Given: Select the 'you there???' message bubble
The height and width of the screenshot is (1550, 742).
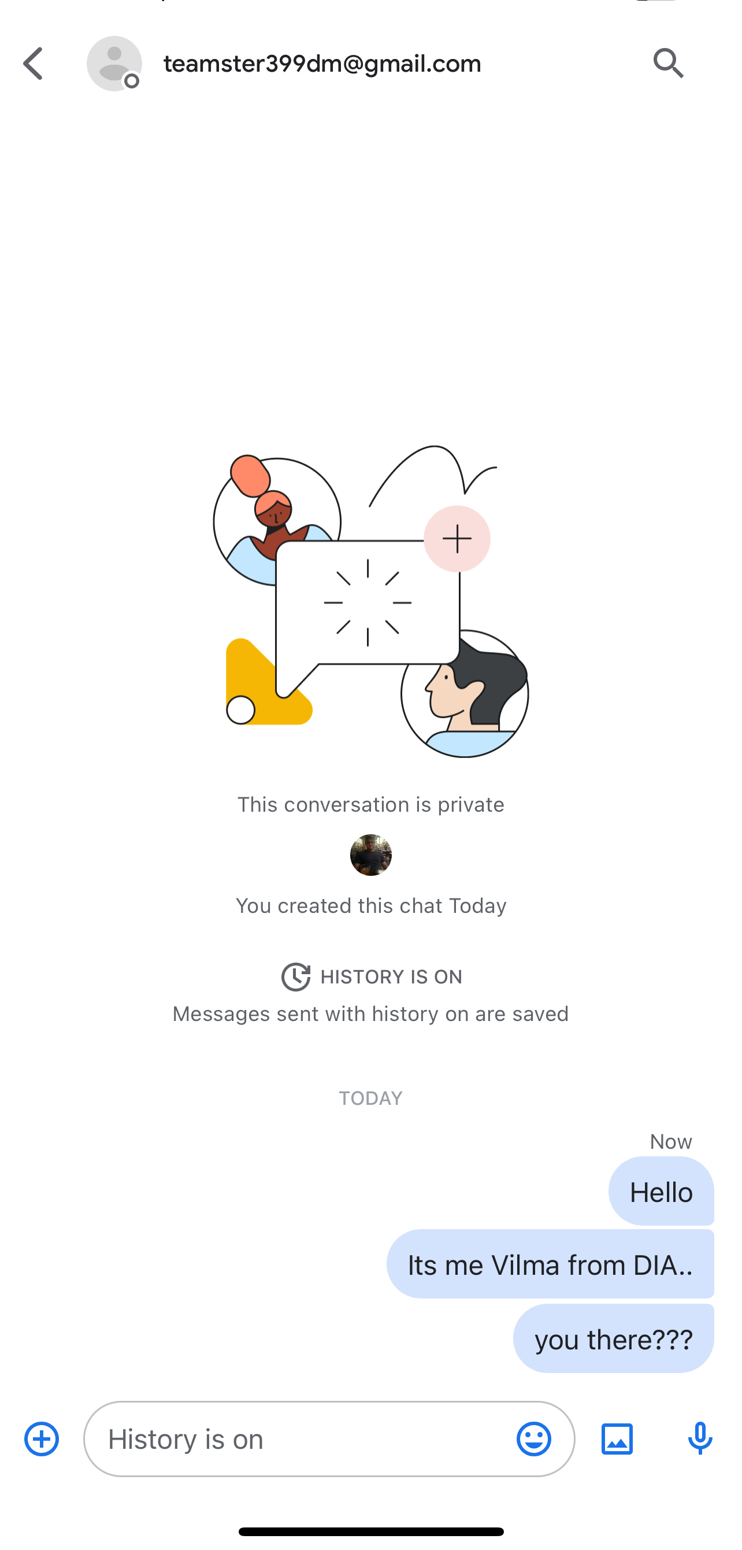Looking at the screenshot, I should [x=613, y=1338].
